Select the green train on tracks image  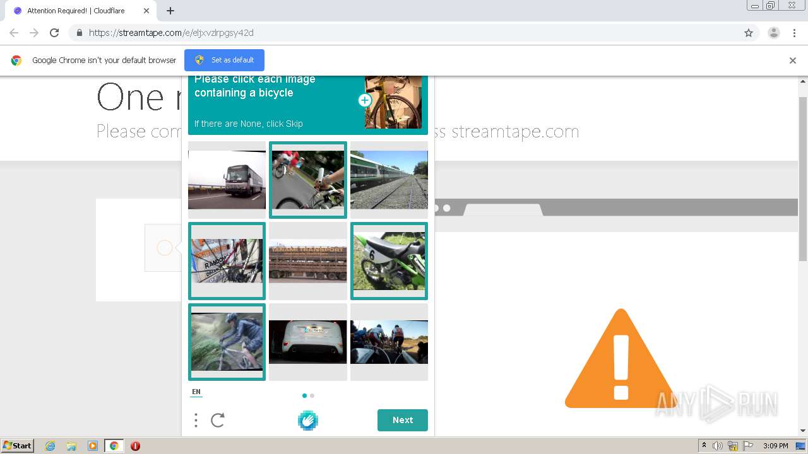pyautogui.click(x=389, y=180)
